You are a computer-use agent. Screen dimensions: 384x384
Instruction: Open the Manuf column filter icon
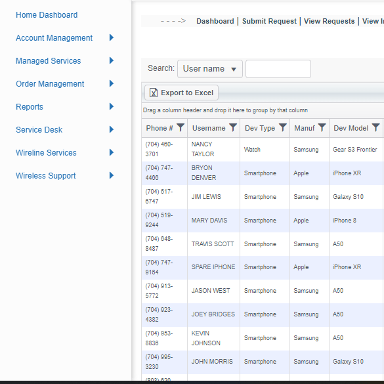coord(322,127)
